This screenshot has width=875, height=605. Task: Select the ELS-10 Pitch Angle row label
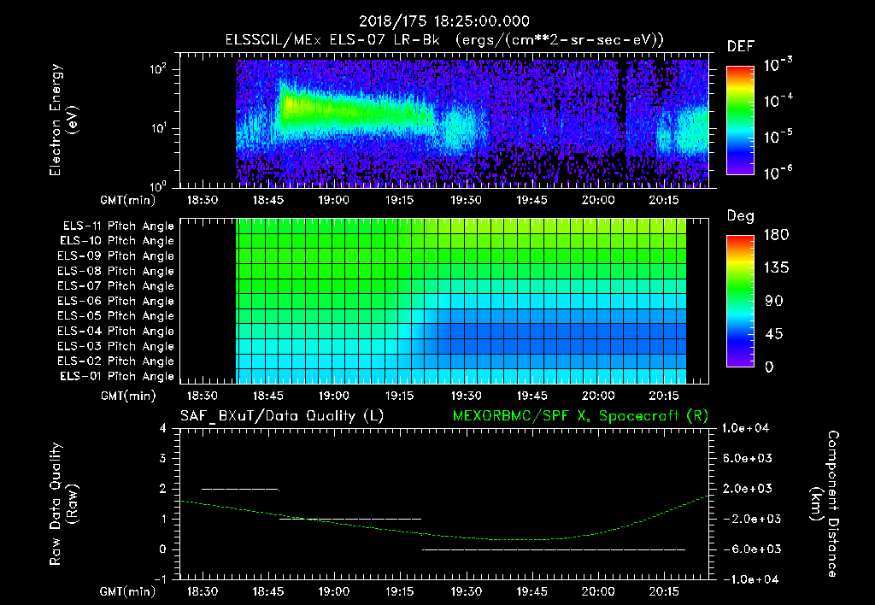pyautogui.click(x=116, y=241)
